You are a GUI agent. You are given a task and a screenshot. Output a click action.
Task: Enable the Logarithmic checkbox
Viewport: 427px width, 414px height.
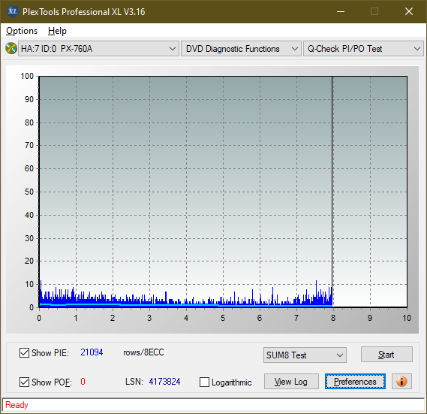point(205,382)
